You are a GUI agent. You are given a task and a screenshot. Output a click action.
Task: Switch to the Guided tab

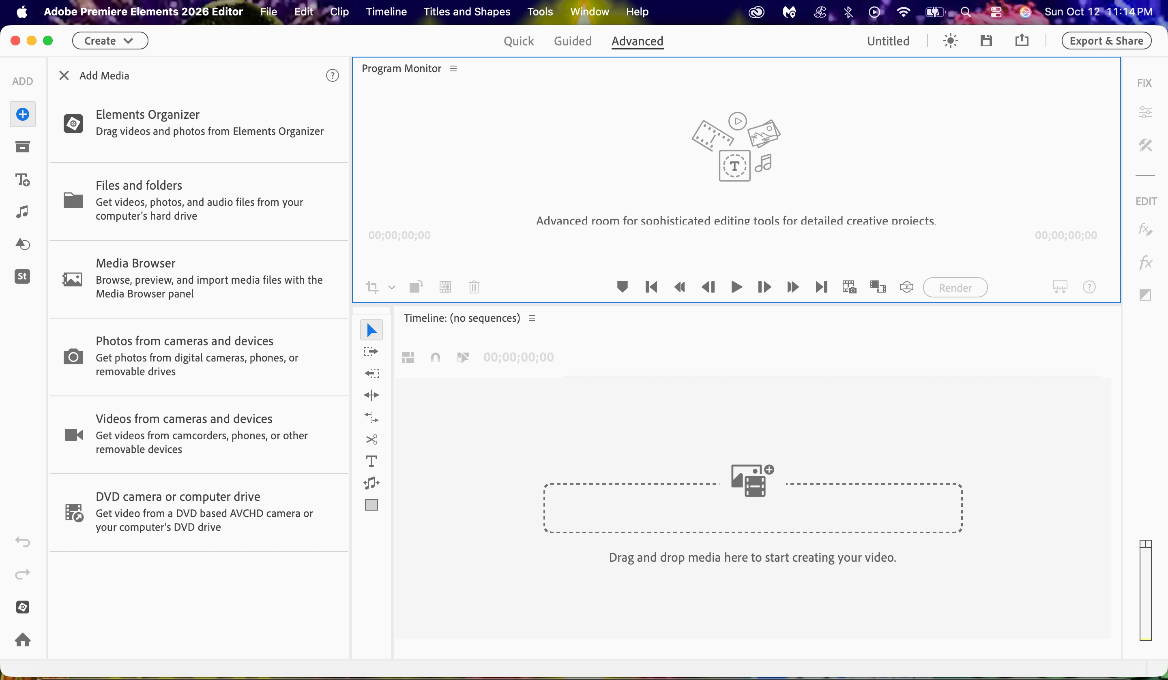[572, 41]
